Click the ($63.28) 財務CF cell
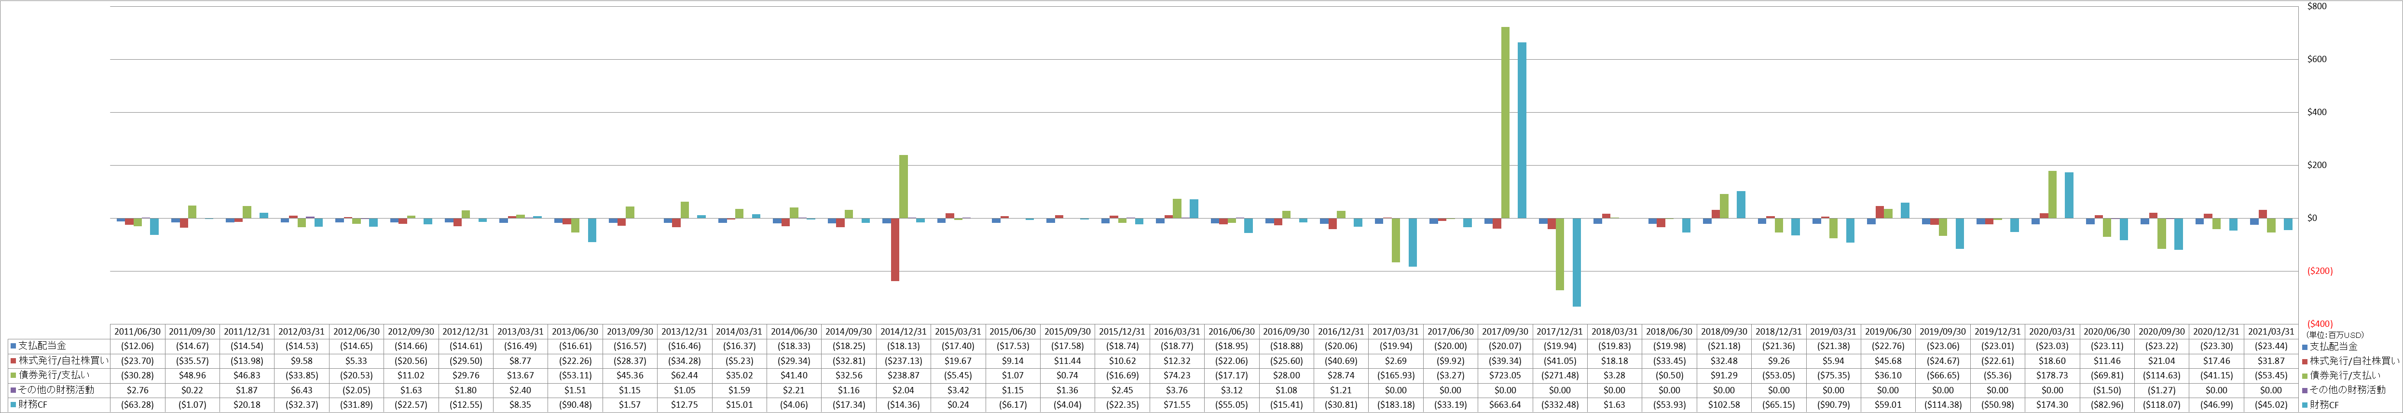Image resolution: width=2403 pixels, height=413 pixels. coord(138,406)
